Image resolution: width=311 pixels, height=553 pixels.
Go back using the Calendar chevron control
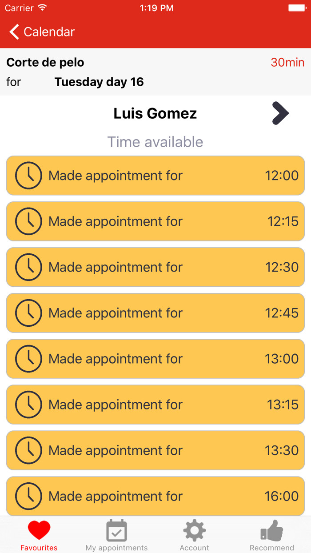pos(13,32)
